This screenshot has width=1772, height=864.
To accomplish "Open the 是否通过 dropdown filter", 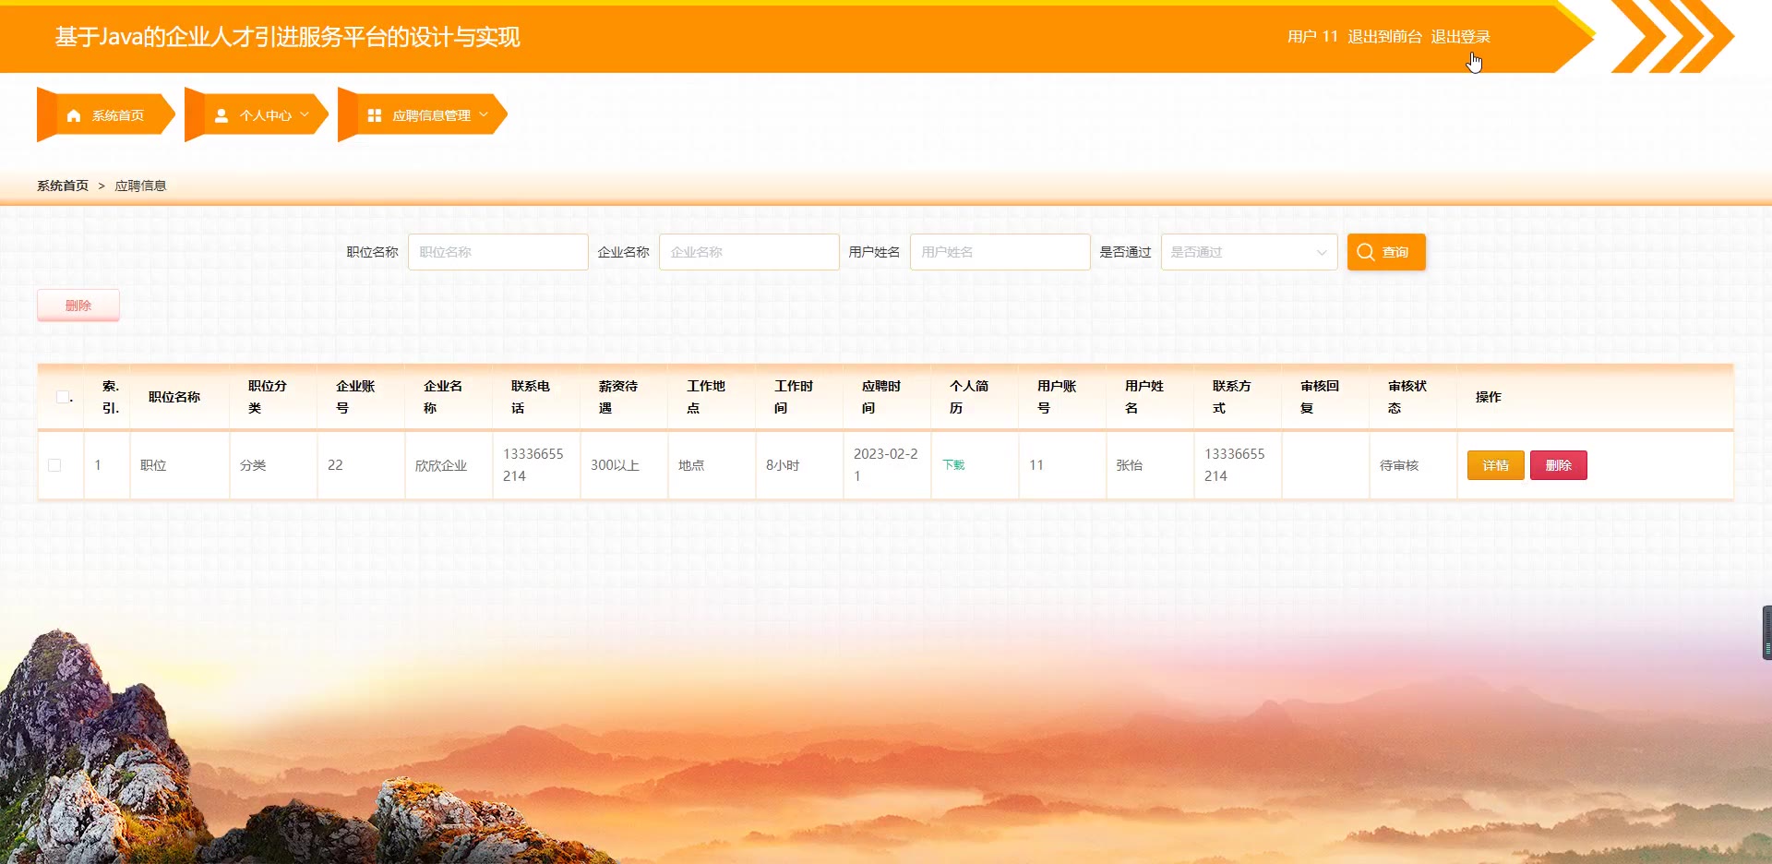I will click(1249, 252).
